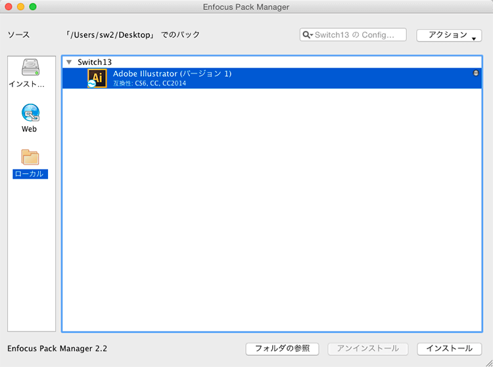Click the Enfocus Pack Manager 2.2 label
This screenshot has height=367, width=493.
pyautogui.click(x=57, y=349)
